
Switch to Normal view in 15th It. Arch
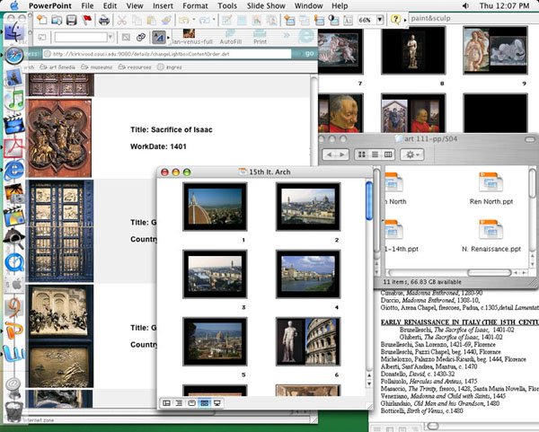(166, 402)
